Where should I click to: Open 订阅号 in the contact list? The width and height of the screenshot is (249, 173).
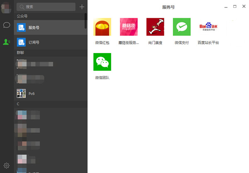tap(50, 42)
